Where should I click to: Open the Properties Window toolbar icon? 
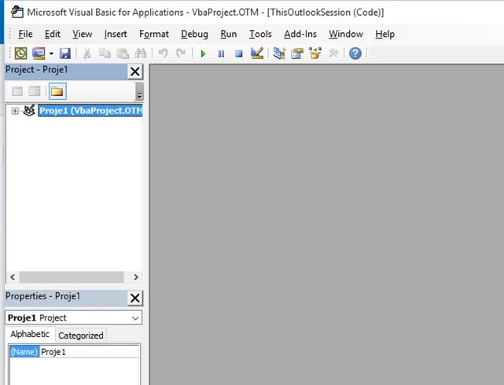[x=297, y=53]
